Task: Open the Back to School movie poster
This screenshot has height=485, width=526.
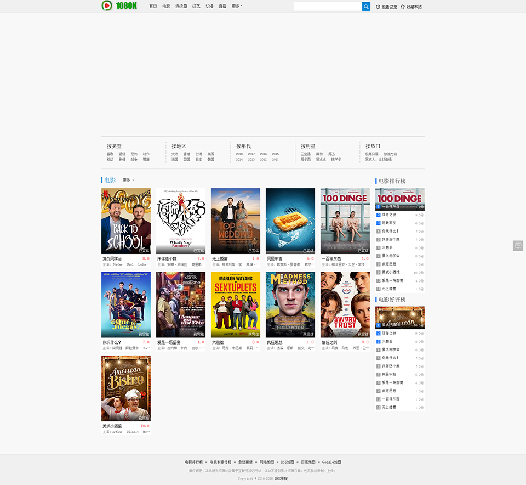Action: click(126, 221)
